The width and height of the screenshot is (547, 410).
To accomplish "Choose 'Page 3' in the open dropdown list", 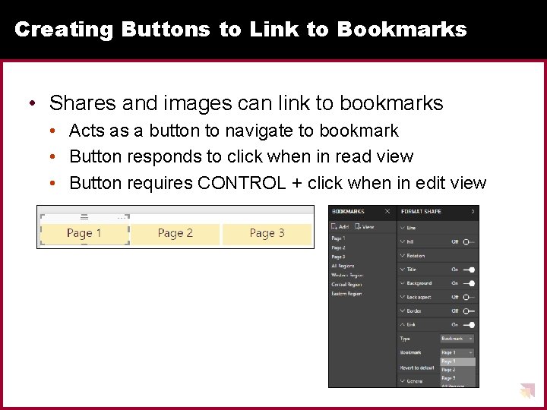I will click(457, 378).
